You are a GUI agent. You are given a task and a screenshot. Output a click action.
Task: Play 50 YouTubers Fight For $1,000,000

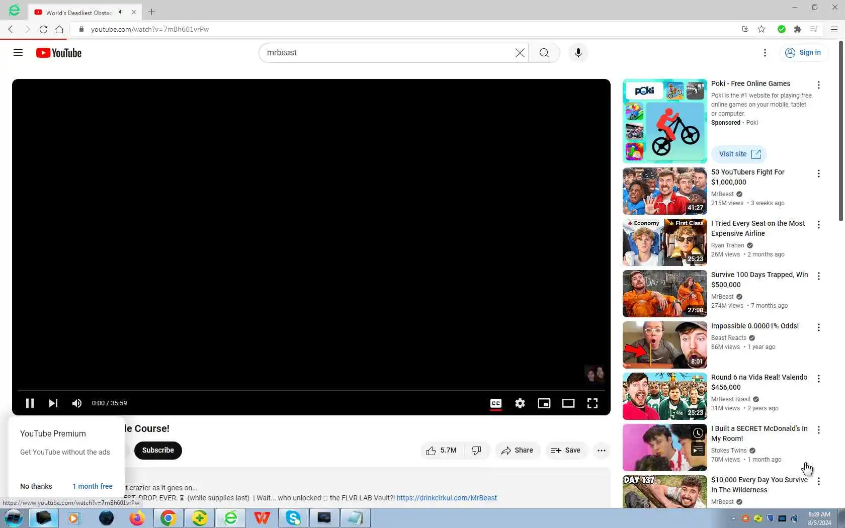(665, 191)
